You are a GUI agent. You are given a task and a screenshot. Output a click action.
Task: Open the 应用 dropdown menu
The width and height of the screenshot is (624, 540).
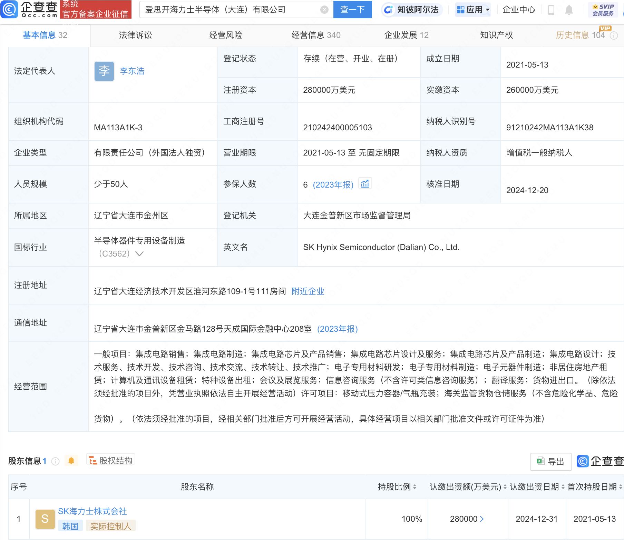pos(473,10)
